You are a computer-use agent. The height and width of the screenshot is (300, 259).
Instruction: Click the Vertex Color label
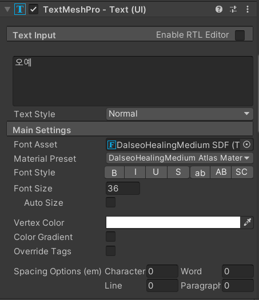click(39, 223)
